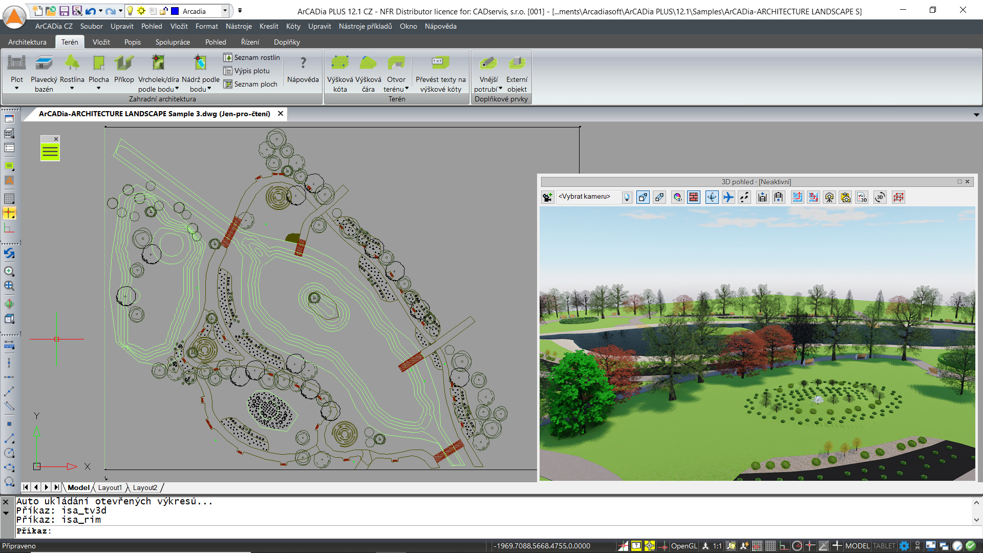Open the redo history dropdown arrow
Viewport: 983px width, 553px height.
tap(120, 11)
